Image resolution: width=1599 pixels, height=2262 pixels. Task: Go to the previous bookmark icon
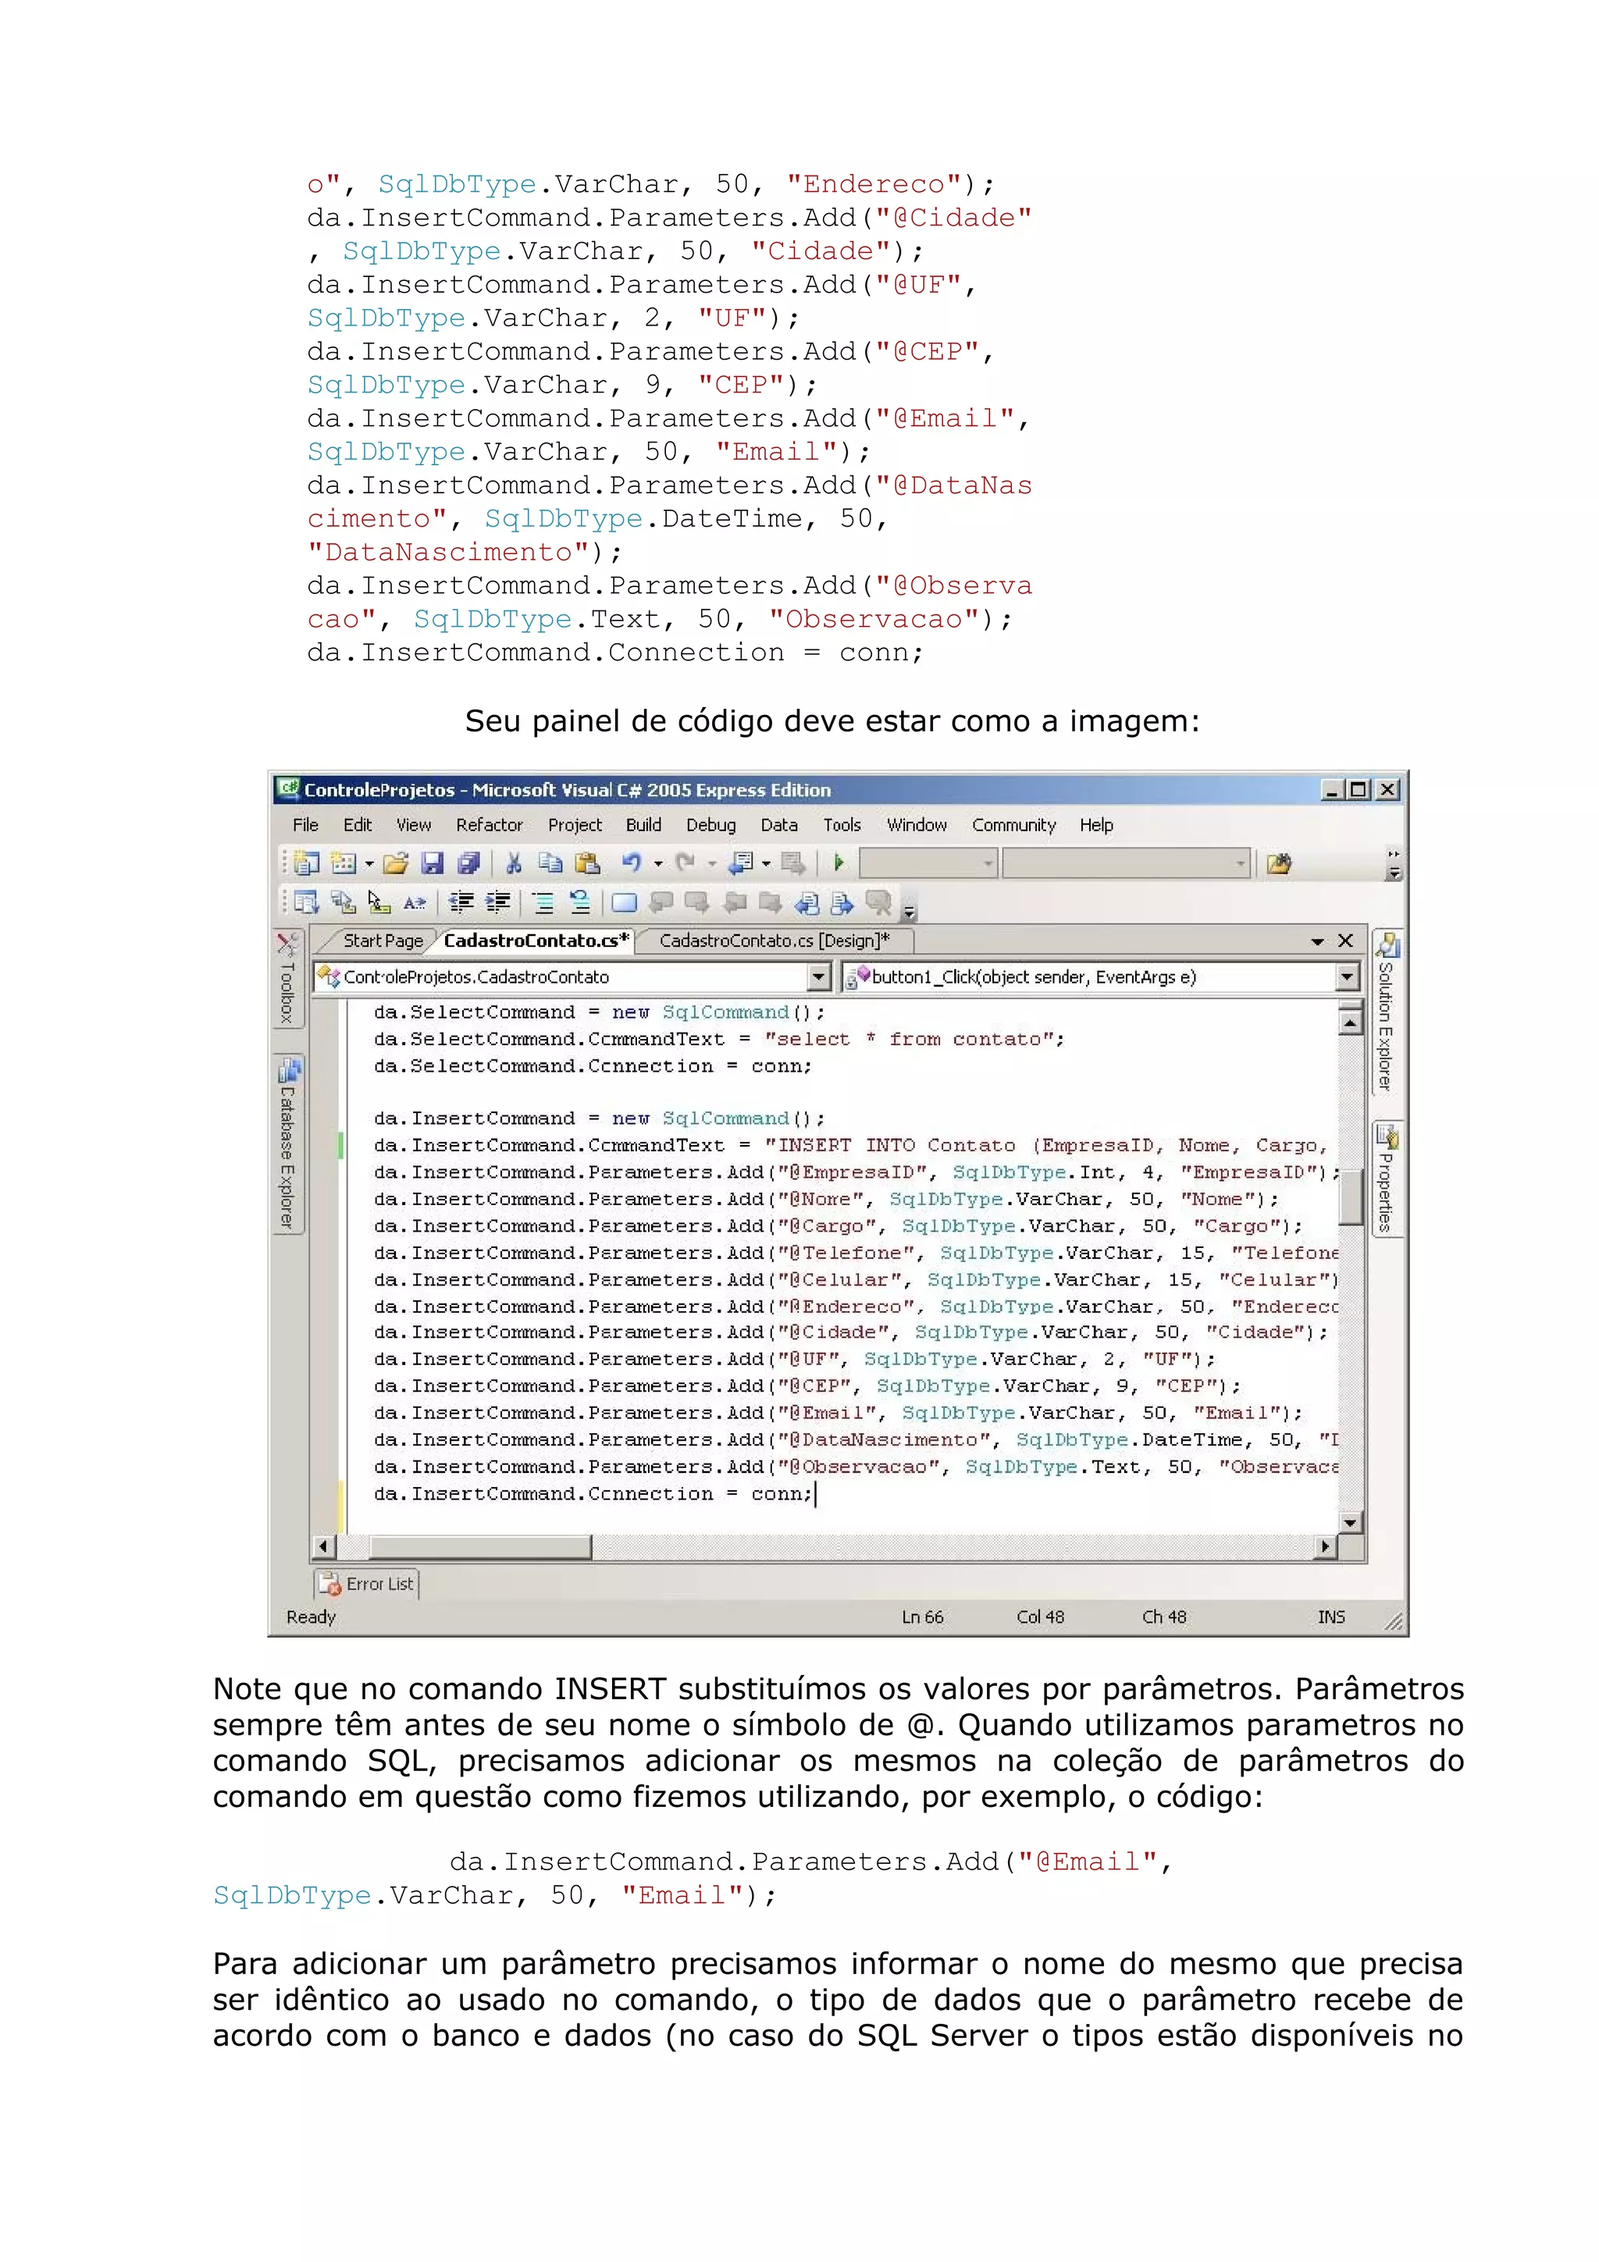(661, 902)
